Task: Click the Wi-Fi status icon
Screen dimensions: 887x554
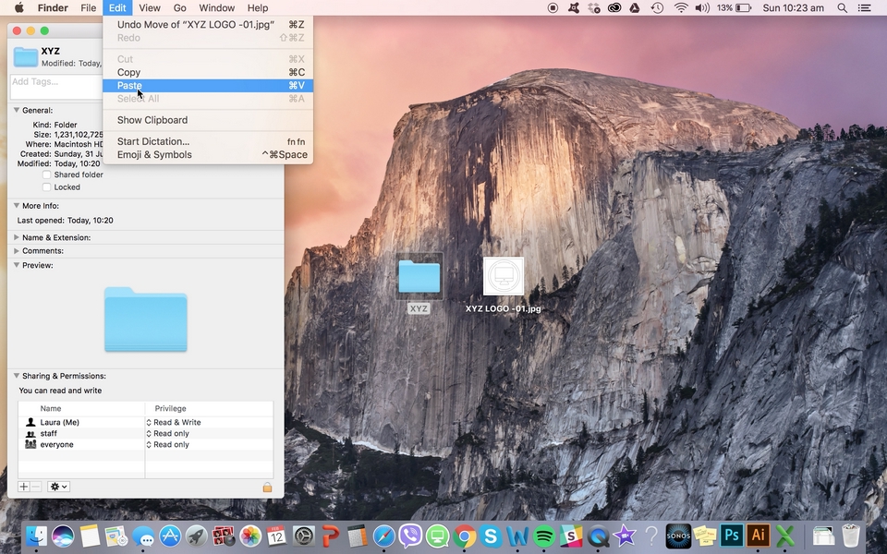Action: pyautogui.click(x=681, y=8)
